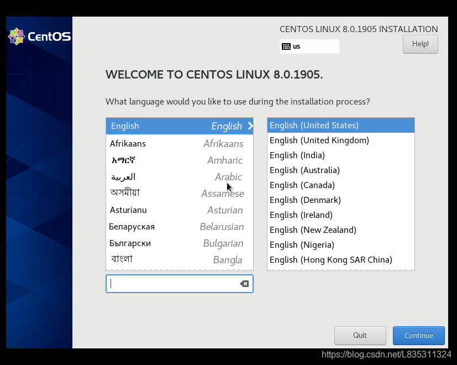Click the CentOS logo in sidebar

(x=40, y=36)
